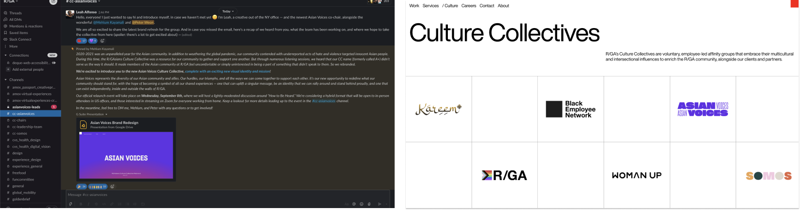Click the channel members avatars showing 203
Image resolution: width=800 pixels, height=210 pixels.
click(x=379, y=1)
